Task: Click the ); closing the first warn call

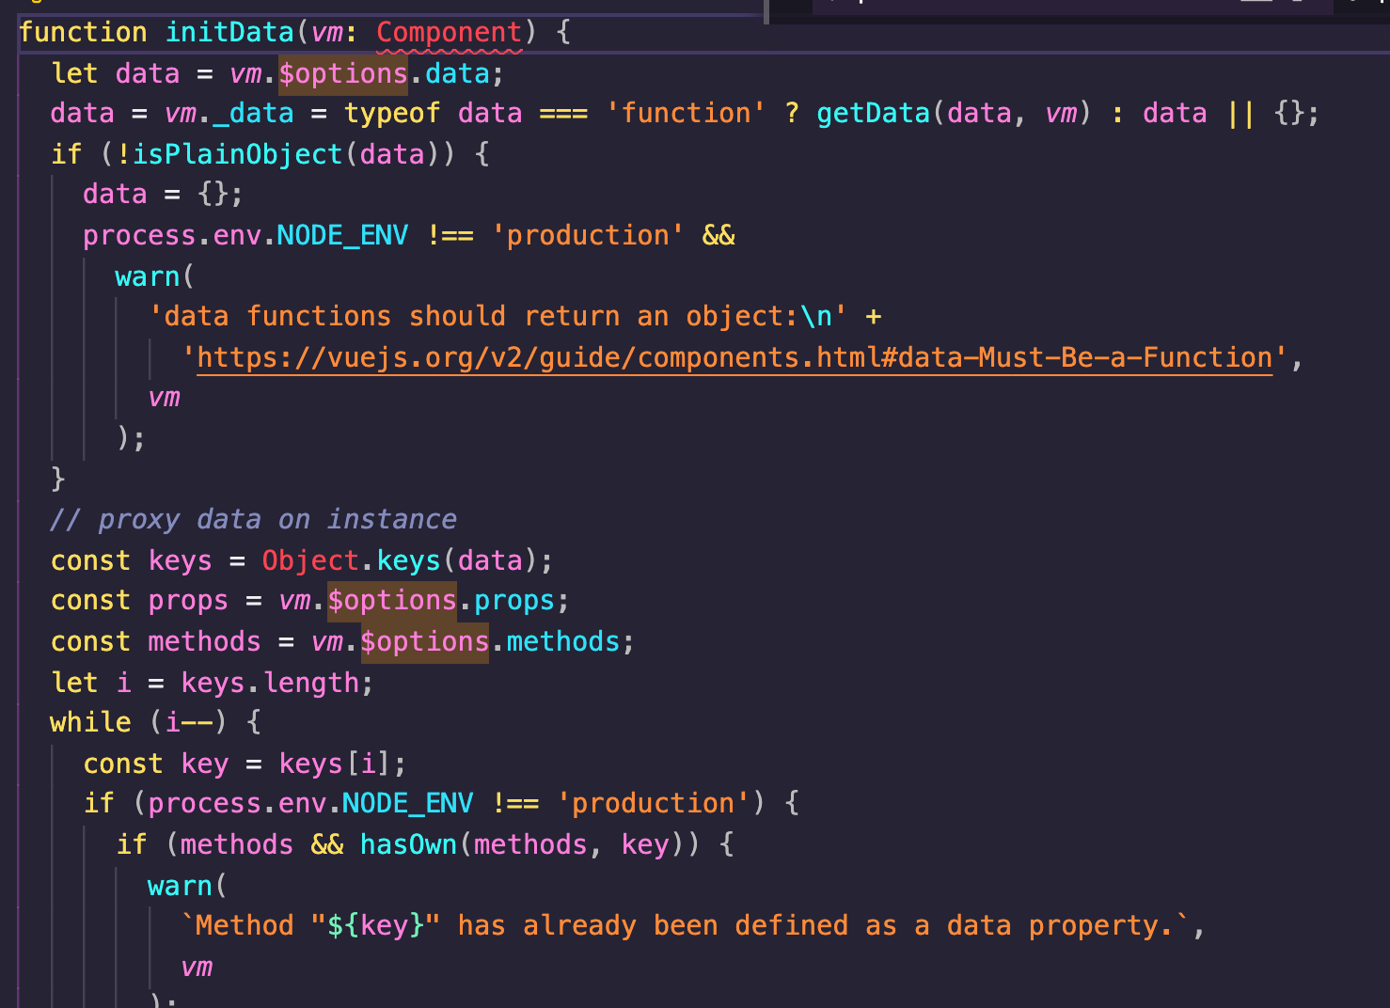Action: pos(131,438)
